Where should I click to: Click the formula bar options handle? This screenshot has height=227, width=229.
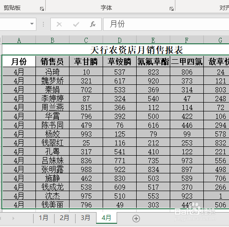point(43,24)
